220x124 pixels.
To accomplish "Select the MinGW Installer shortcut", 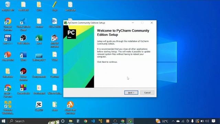I will (x=55, y=41).
